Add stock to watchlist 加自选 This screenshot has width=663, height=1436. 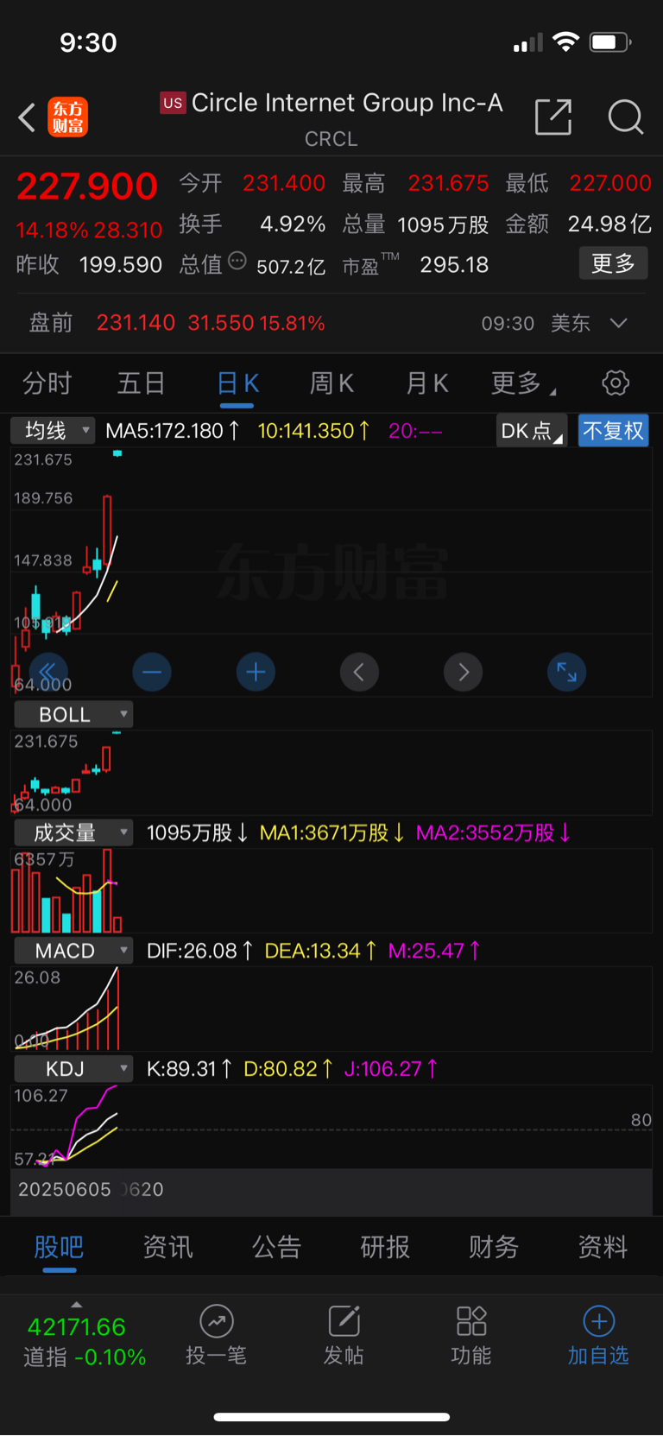tap(598, 1336)
